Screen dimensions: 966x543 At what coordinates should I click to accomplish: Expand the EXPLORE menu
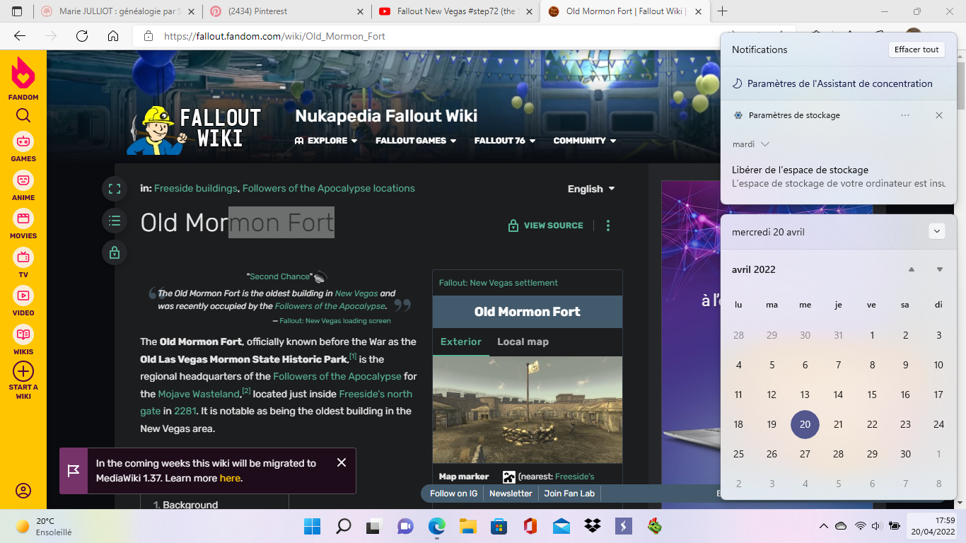pyautogui.click(x=326, y=141)
